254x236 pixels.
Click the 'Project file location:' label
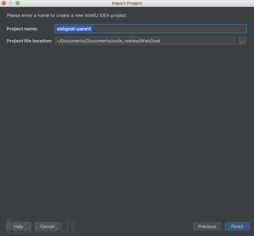(29, 41)
